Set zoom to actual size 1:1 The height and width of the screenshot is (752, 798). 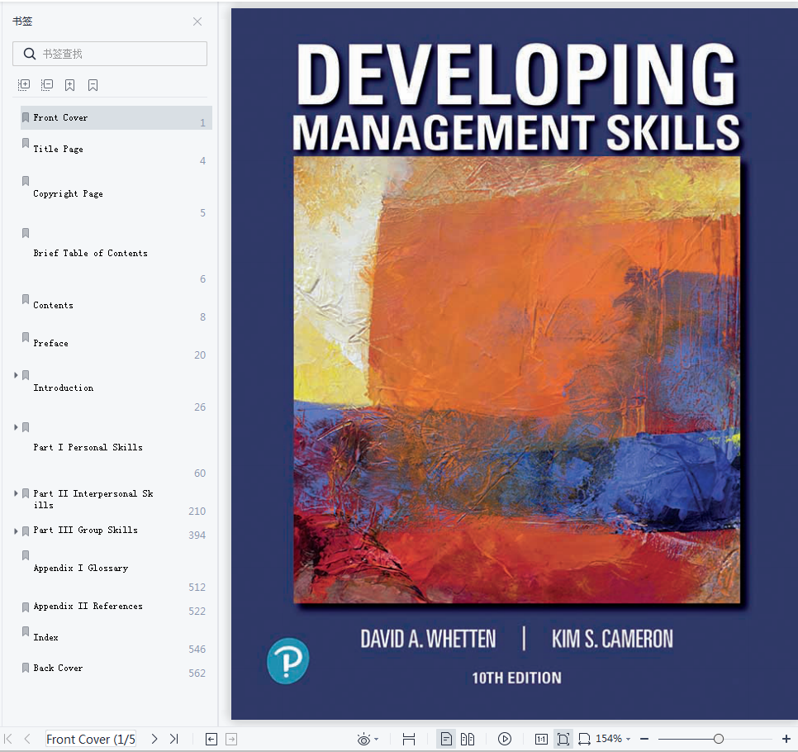pos(541,739)
